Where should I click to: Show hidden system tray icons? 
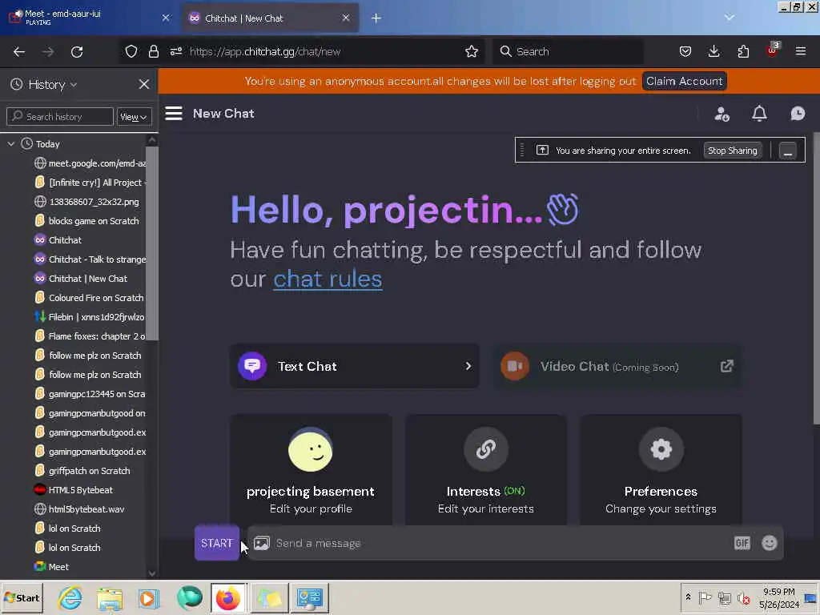(x=688, y=597)
